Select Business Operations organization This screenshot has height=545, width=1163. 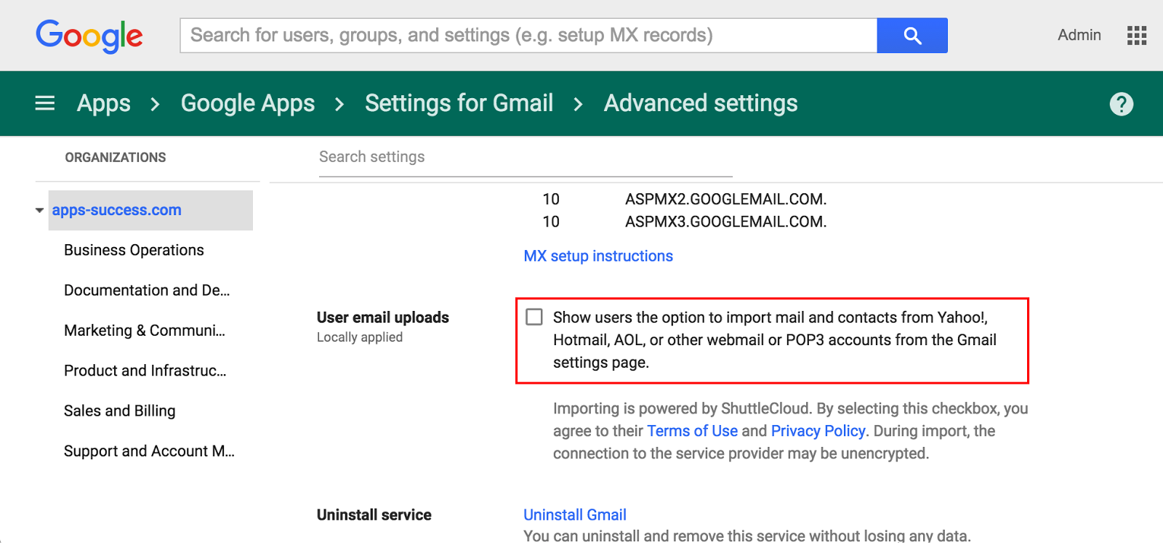pos(134,250)
